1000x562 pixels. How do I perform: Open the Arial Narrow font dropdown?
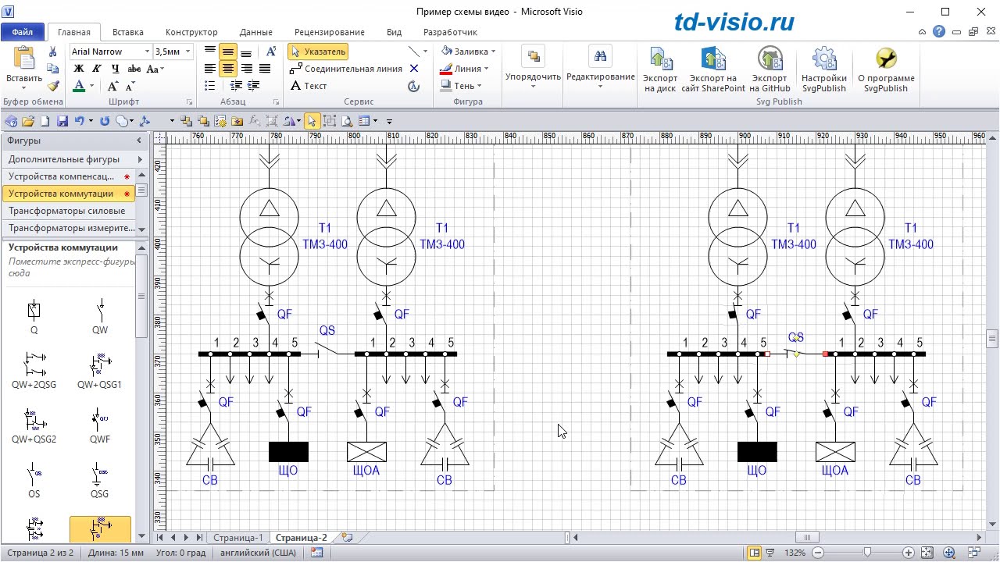point(147,52)
